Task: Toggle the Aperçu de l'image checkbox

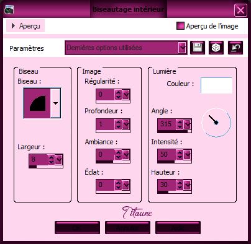Action: pyautogui.click(x=180, y=26)
